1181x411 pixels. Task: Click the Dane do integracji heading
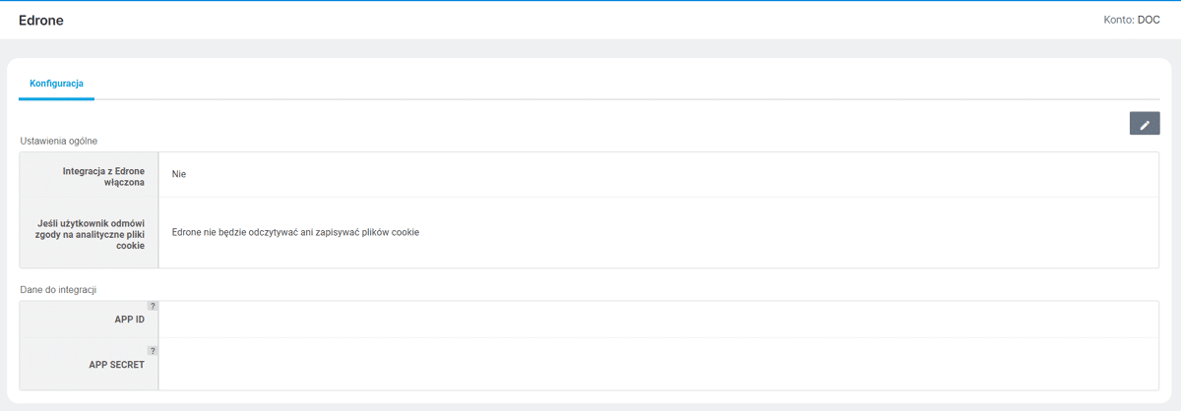[x=58, y=289]
